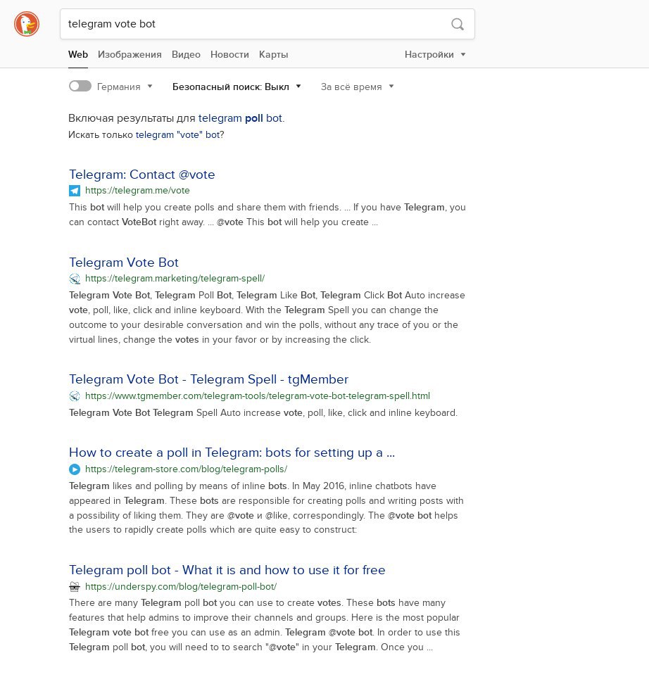This screenshot has width=649, height=677.
Task: Open 'Telegram Vote Bot - Telegram Spell - tgMember'
Action: click(x=208, y=379)
